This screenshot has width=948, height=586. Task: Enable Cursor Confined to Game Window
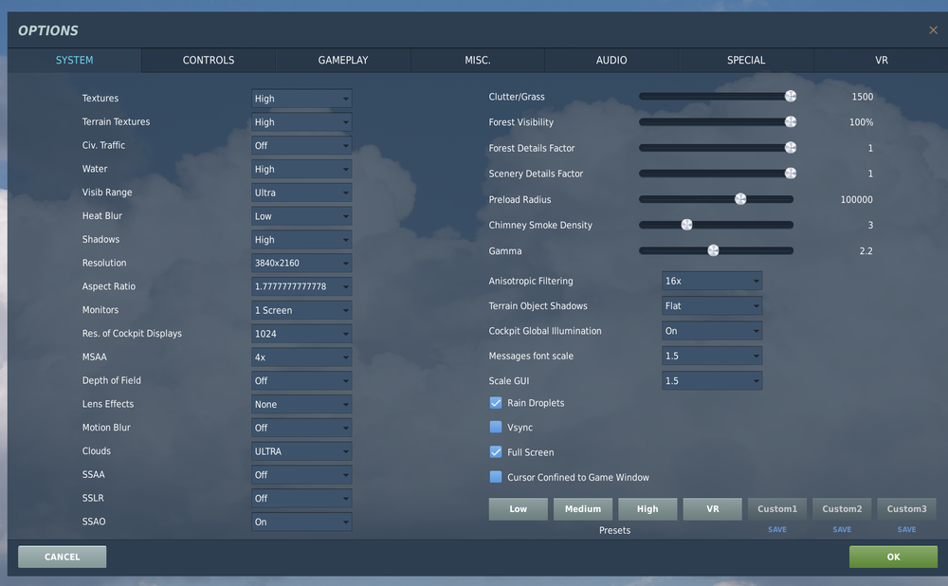click(495, 477)
